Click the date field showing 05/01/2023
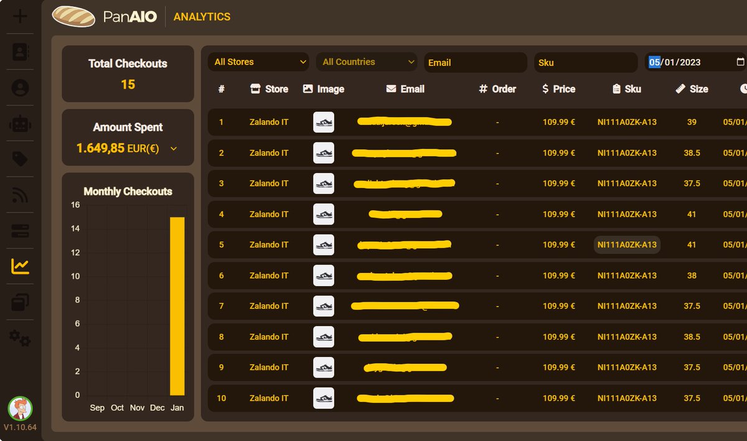The image size is (747, 441). click(695, 62)
